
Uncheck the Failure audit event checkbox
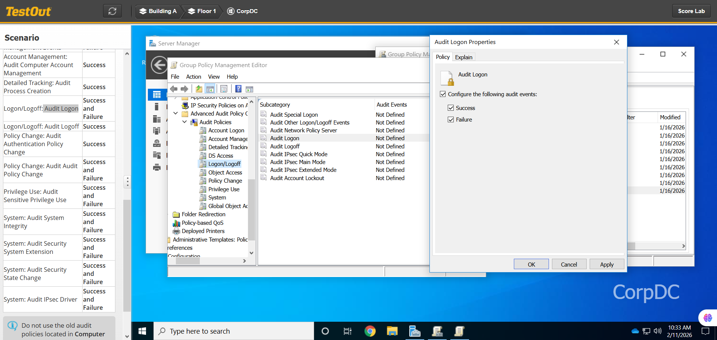coord(451,120)
